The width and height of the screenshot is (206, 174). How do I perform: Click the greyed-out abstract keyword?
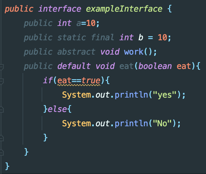[76, 52]
